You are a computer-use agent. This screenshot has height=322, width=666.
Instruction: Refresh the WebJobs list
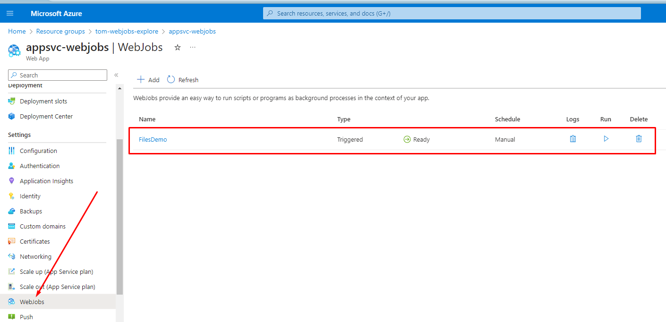pos(182,79)
